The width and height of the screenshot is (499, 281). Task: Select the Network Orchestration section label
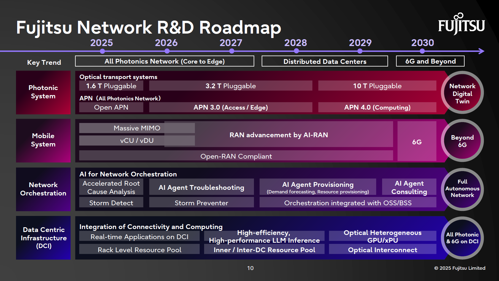click(x=43, y=189)
